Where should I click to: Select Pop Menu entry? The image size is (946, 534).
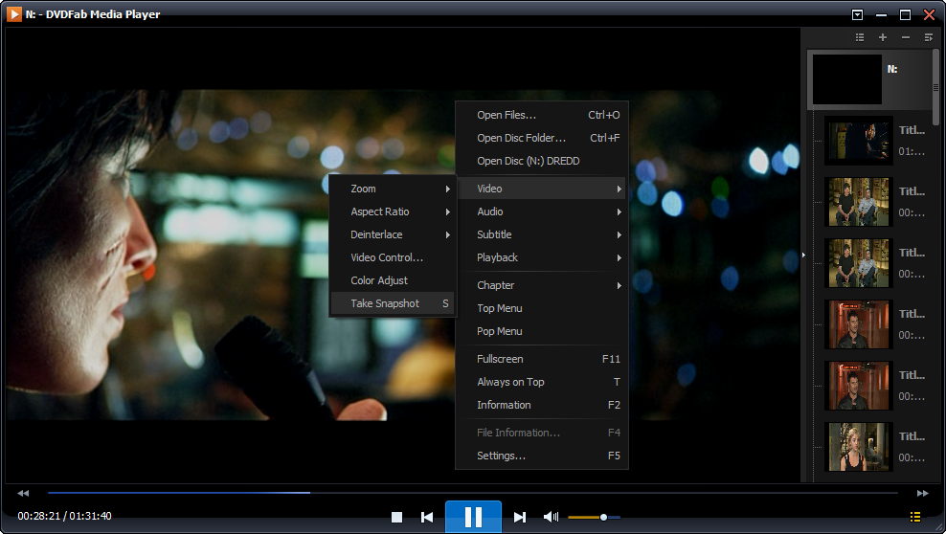tap(542, 331)
